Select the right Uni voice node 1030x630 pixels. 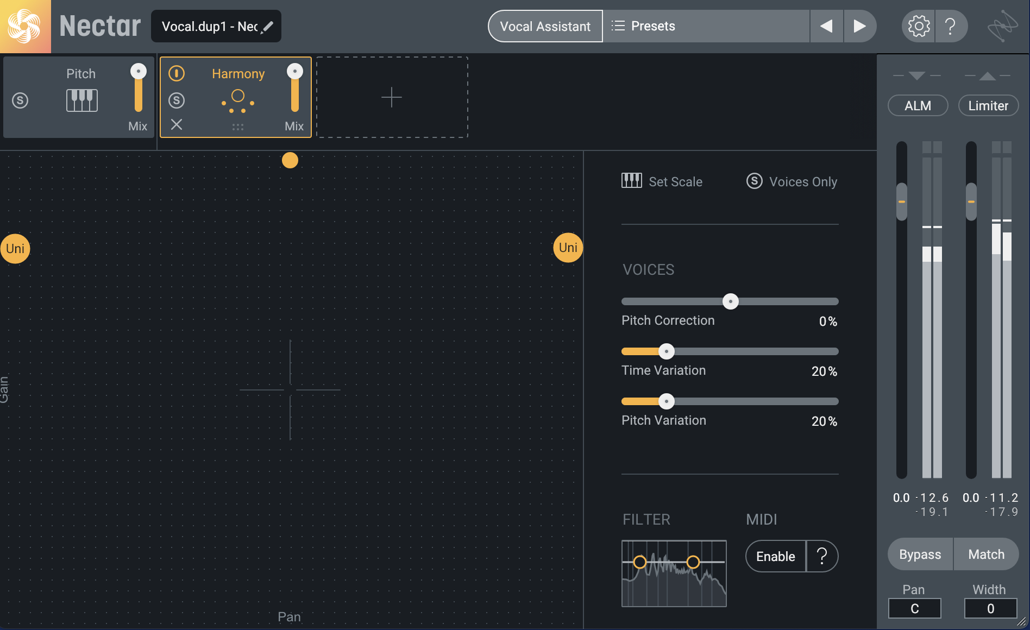[568, 248]
